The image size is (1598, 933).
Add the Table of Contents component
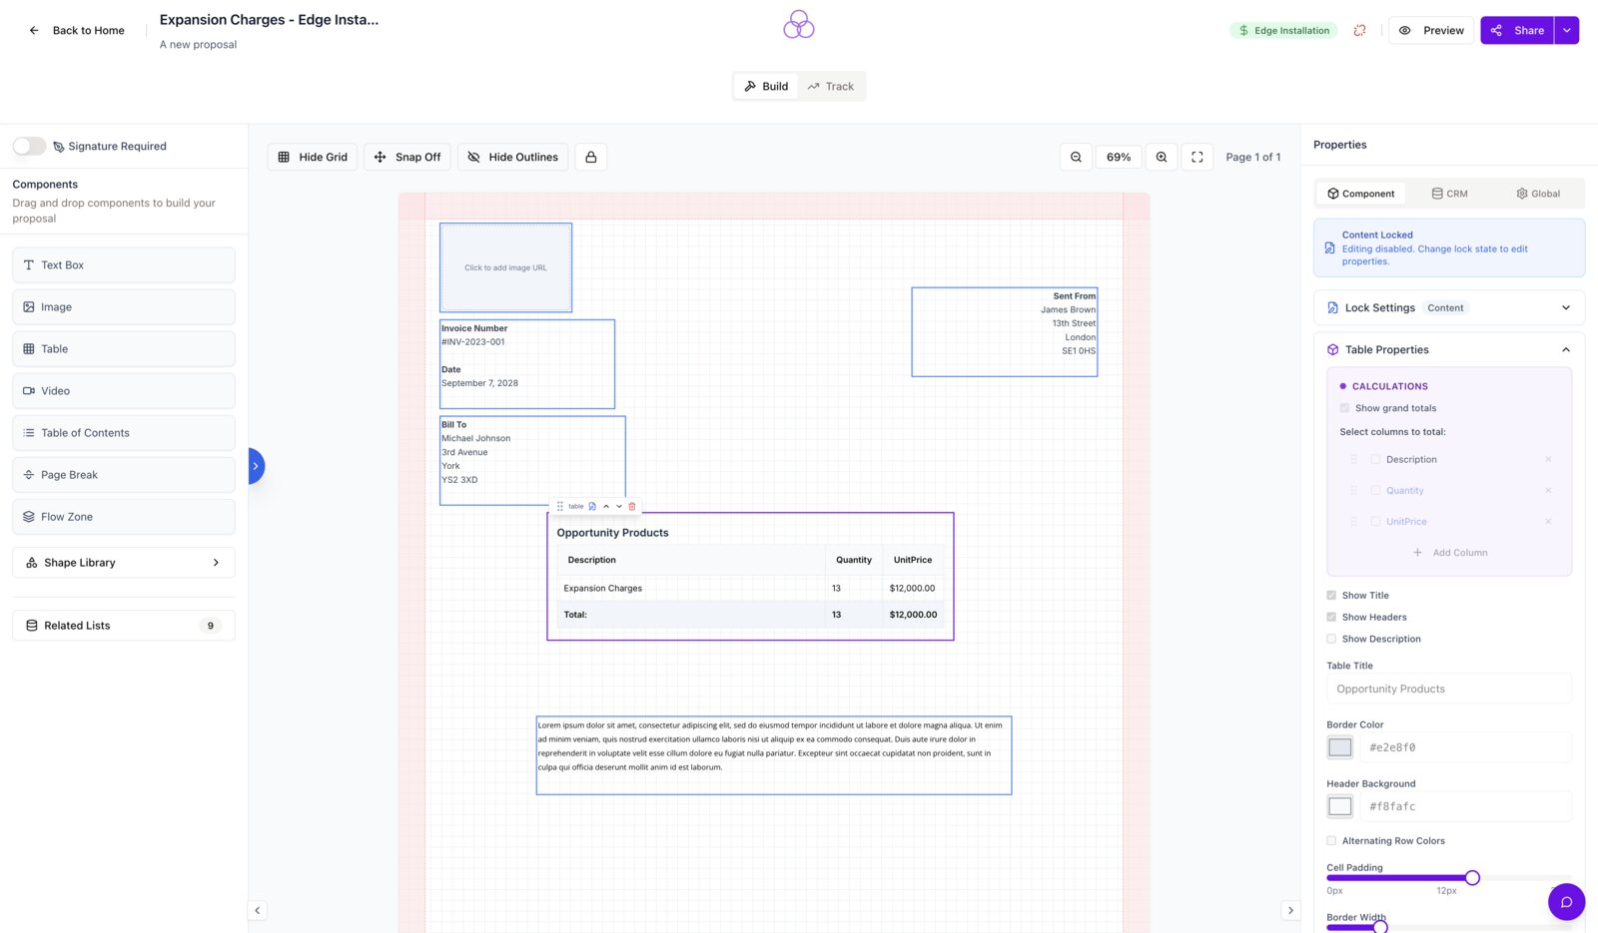point(124,433)
